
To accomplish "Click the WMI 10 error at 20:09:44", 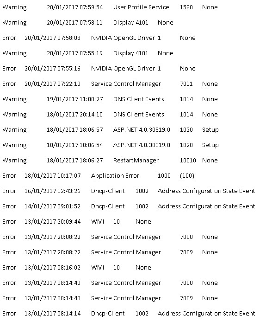I will (x=77, y=222).
